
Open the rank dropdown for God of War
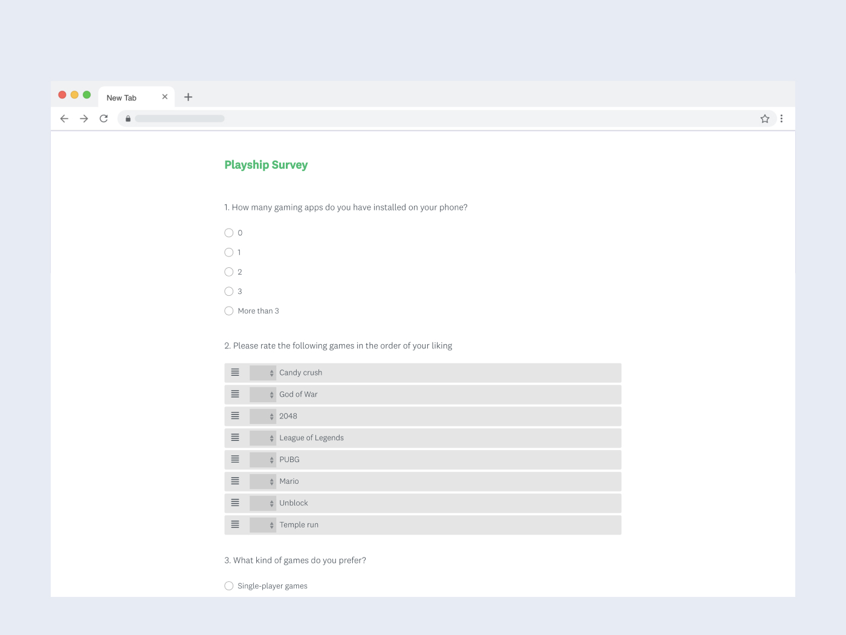tap(263, 395)
